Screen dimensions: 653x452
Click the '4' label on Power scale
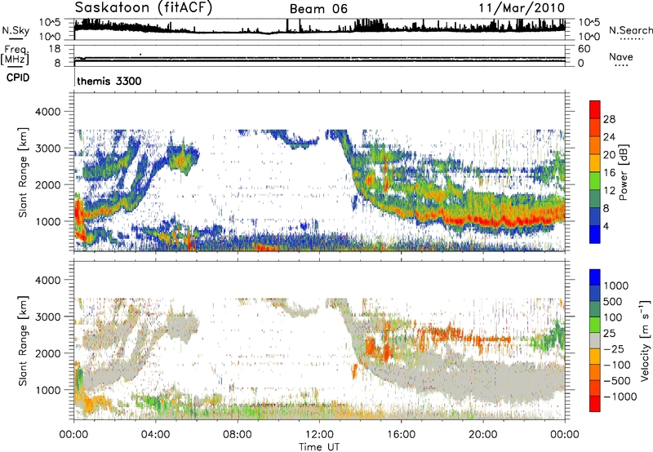[x=606, y=226]
